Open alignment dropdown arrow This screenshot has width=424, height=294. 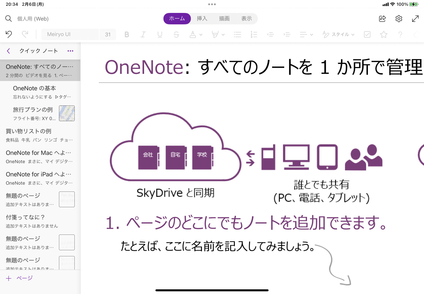click(312, 34)
